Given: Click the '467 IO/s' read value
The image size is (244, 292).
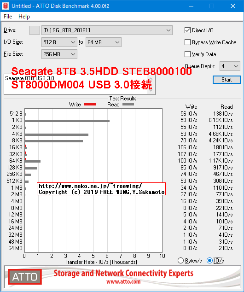Looking at the screenshot, I should click(223, 174).
